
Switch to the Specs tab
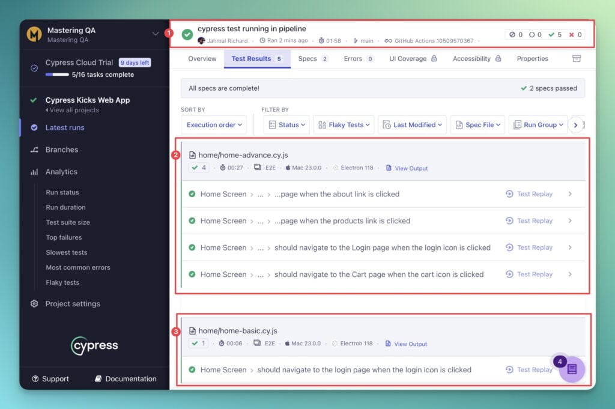(313, 59)
